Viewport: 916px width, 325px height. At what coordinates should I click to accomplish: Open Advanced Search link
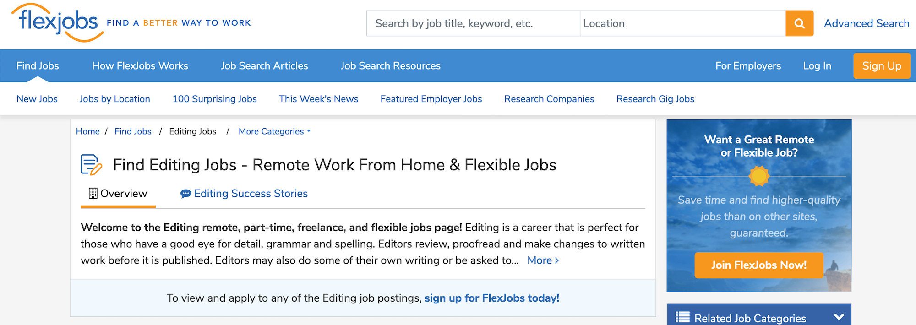pyautogui.click(x=867, y=23)
